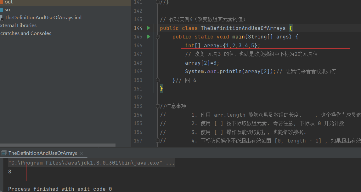Viewport: 361px width, 192px height.
Task: Click the '//注意事项' comment line
Action: point(173,106)
